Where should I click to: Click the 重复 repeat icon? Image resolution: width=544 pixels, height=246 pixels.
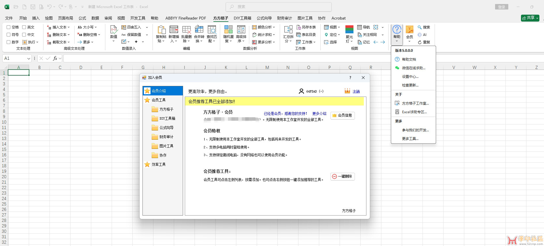pyautogui.click(x=424, y=42)
